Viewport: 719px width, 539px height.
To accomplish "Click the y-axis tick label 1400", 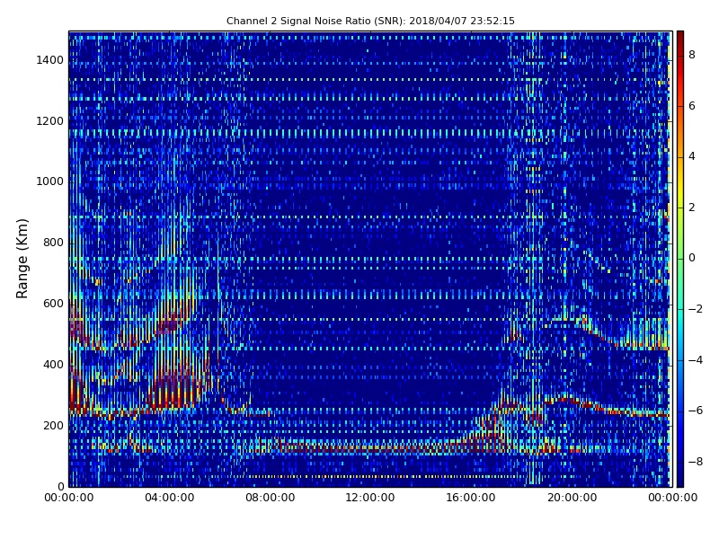I will point(49,60).
